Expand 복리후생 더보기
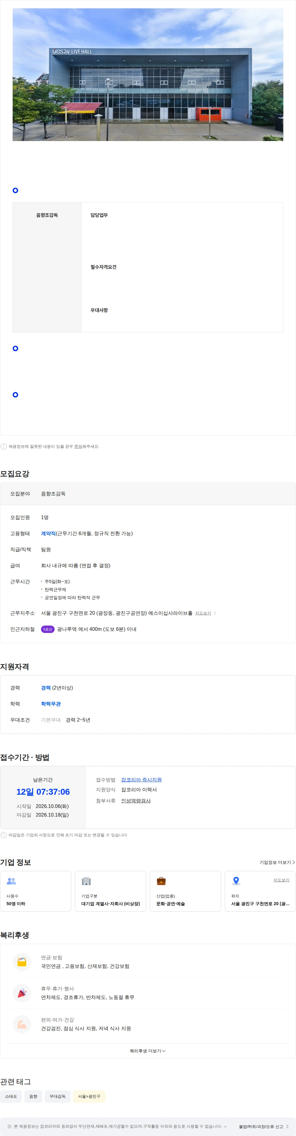 (148, 1051)
